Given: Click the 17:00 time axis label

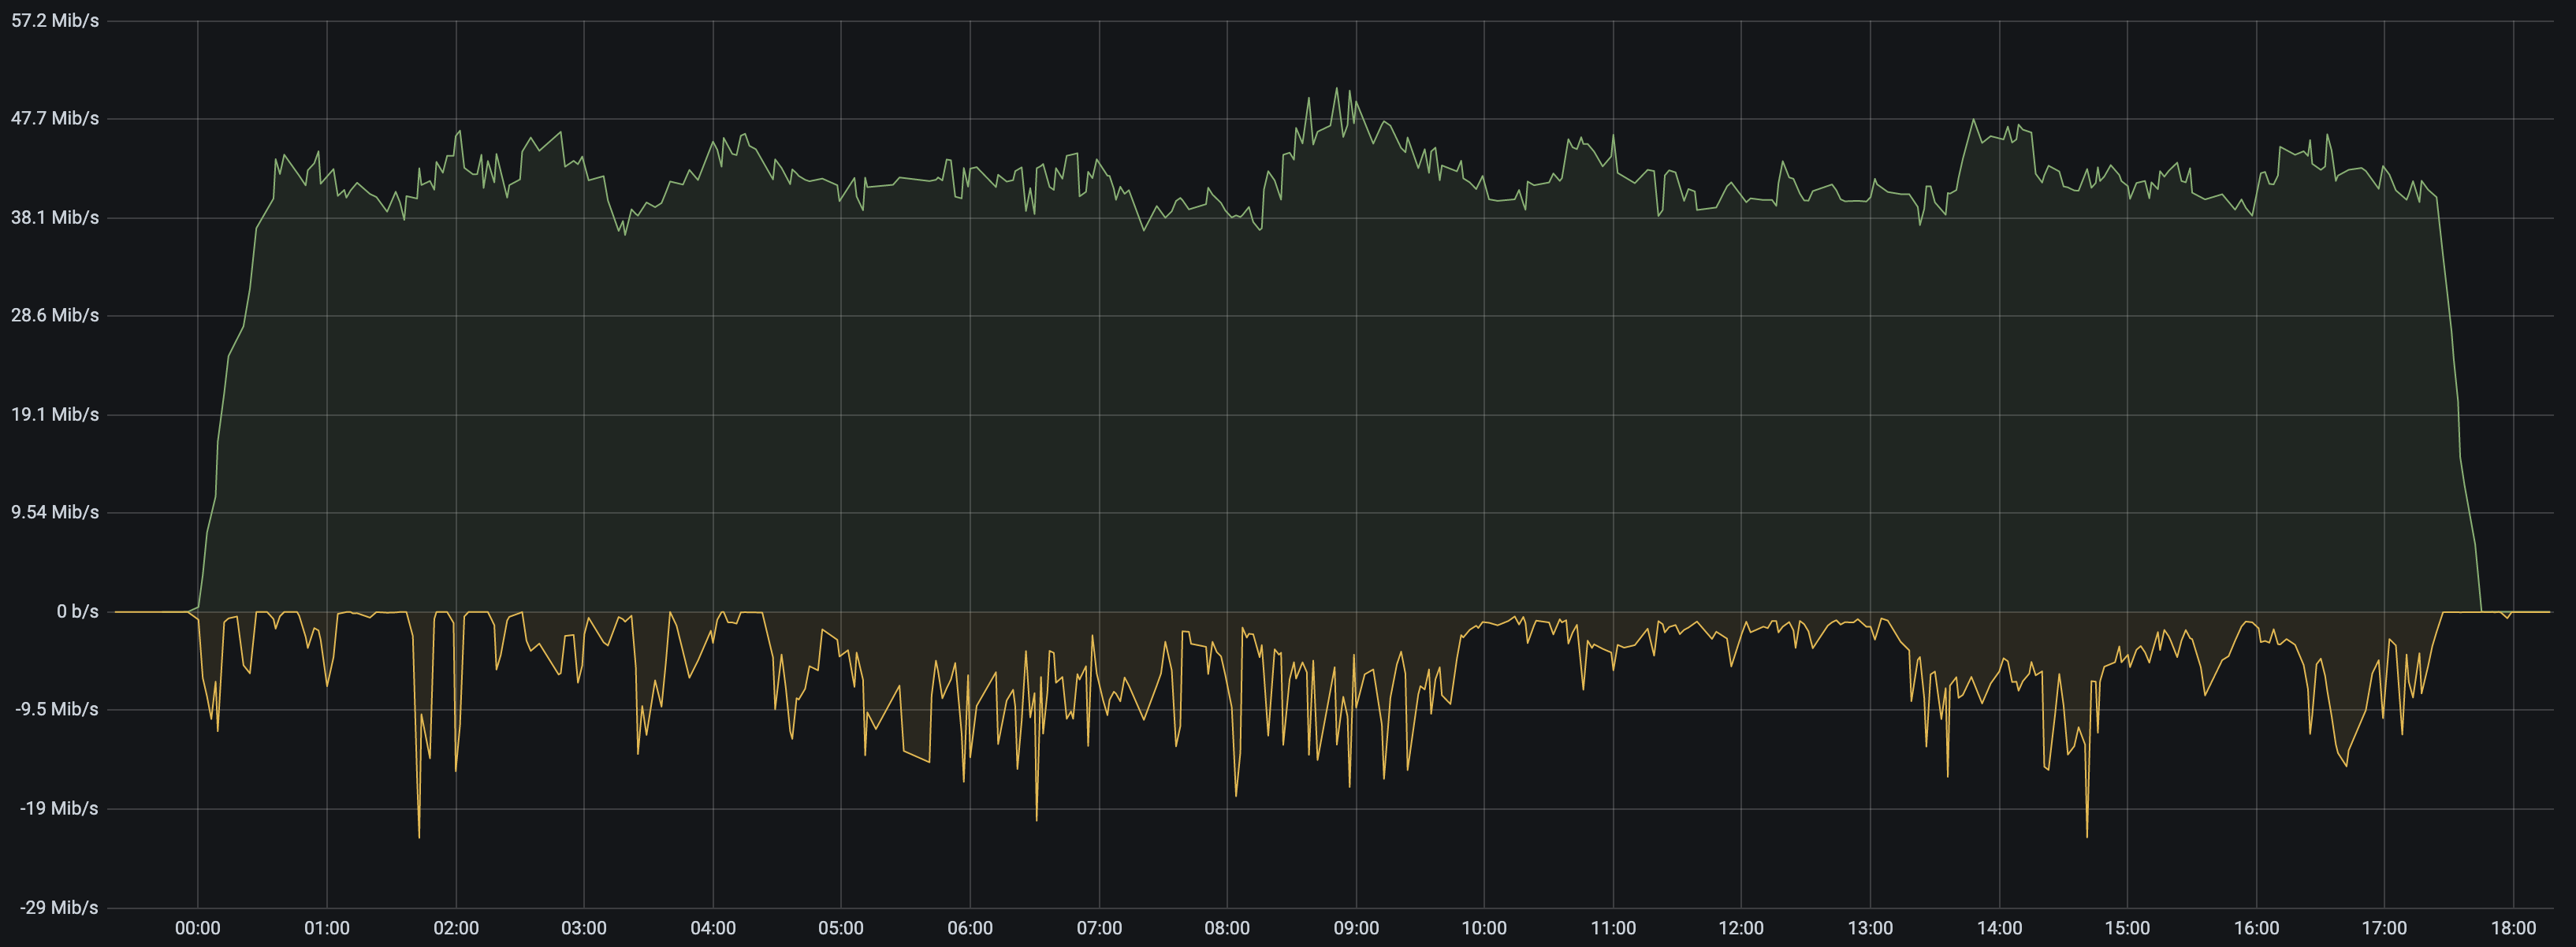Looking at the screenshot, I should tap(2384, 928).
